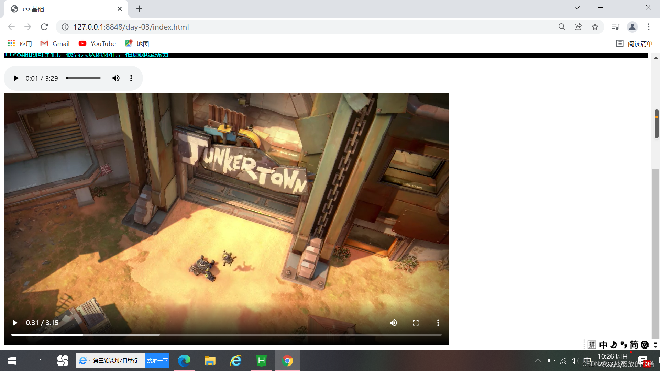This screenshot has height=371, width=660.
Task: Open the fan-shaped taskbar app
Action: [x=63, y=361]
